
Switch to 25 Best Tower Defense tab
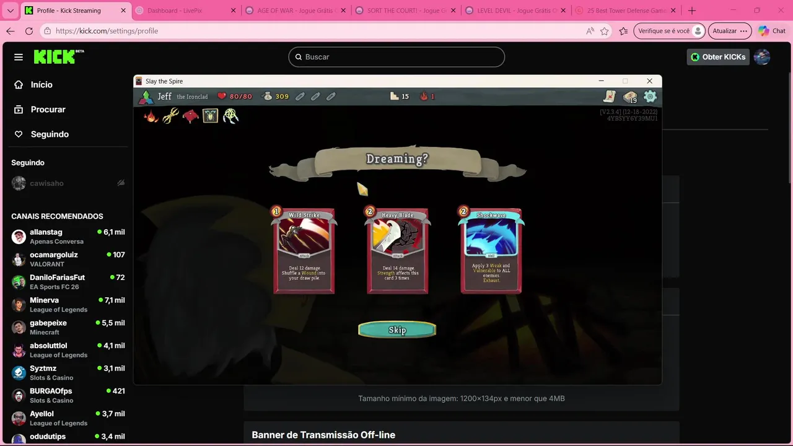pyautogui.click(x=626, y=11)
